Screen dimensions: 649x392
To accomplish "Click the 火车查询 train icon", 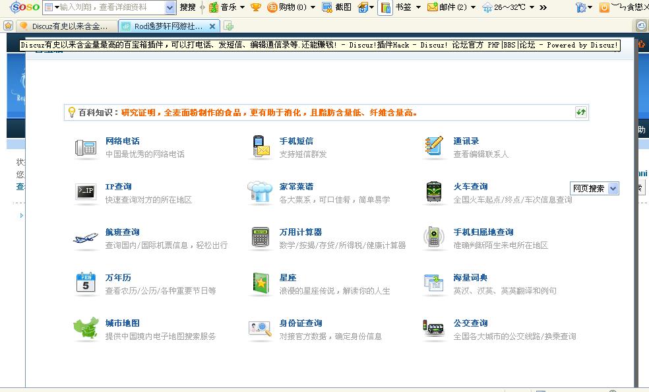I will (434, 191).
